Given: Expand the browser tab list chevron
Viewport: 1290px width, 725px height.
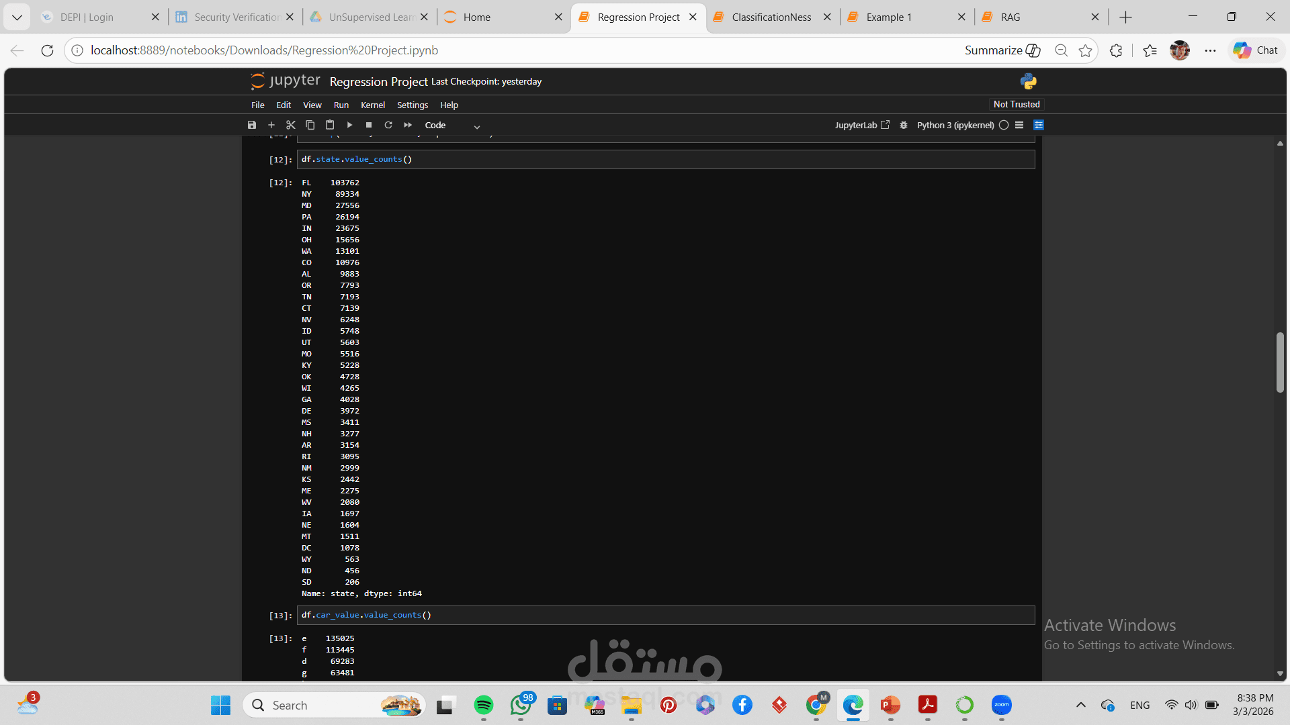Looking at the screenshot, I should click(x=17, y=17).
